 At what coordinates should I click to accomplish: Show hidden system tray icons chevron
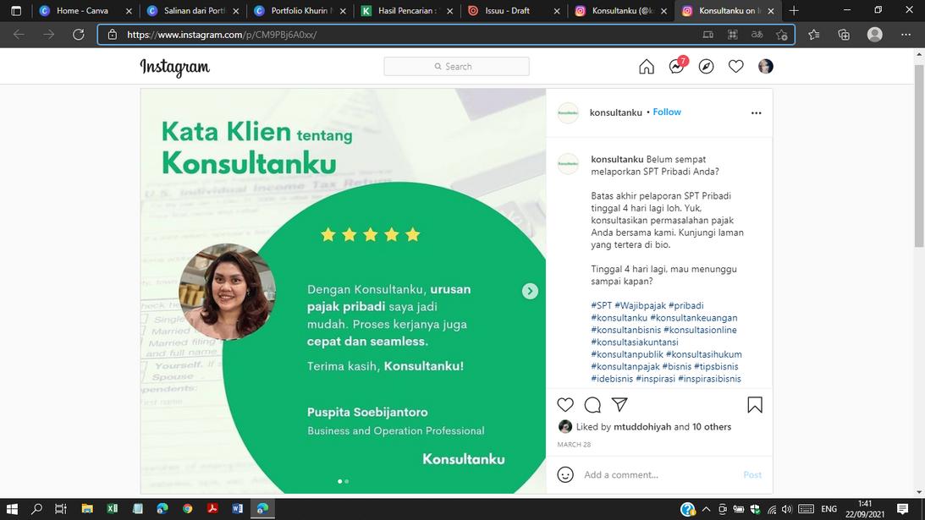click(x=706, y=509)
